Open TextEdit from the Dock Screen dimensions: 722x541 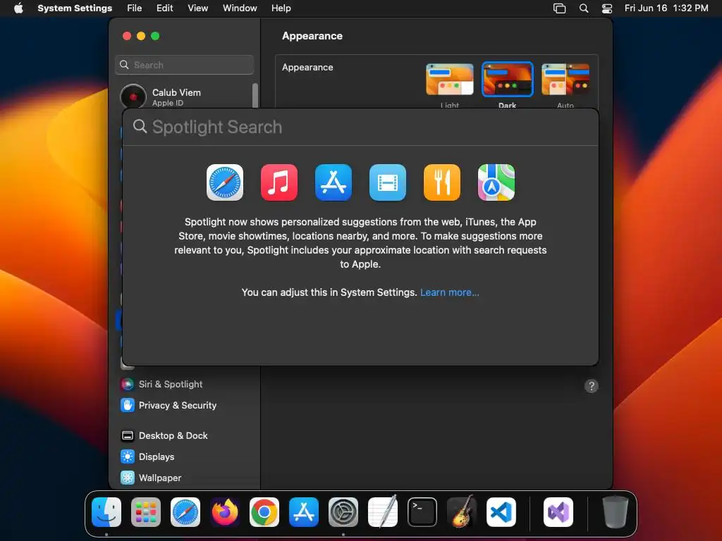click(383, 512)
